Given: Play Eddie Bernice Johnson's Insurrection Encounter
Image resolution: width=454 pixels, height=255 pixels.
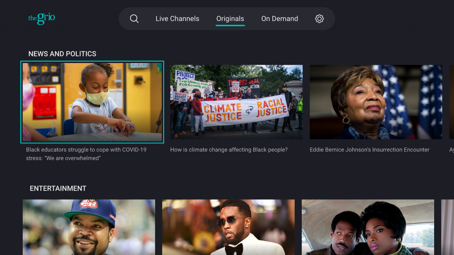Looking at the screenshot, I should point(376,102).
